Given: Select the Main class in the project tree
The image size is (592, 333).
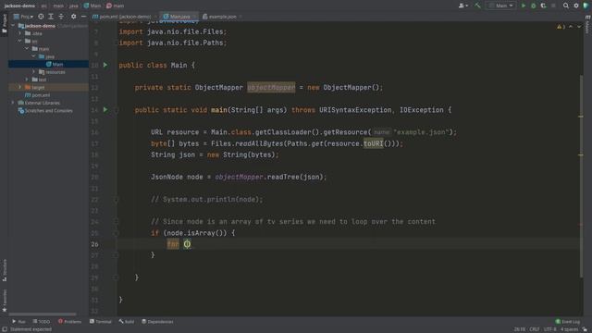Looking at the screenshot, I should [x=55, y=64].
